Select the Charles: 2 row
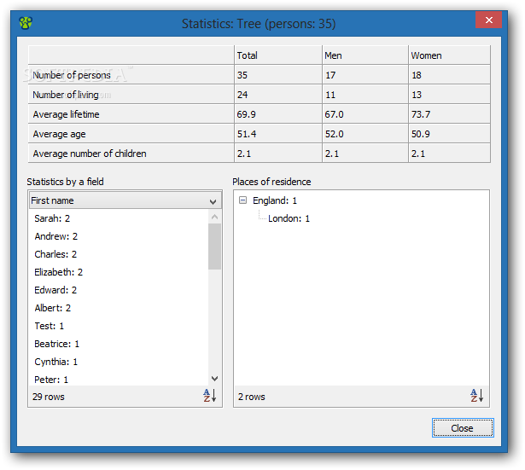This screenshot has width=525, height=470. tap(119, 254)
